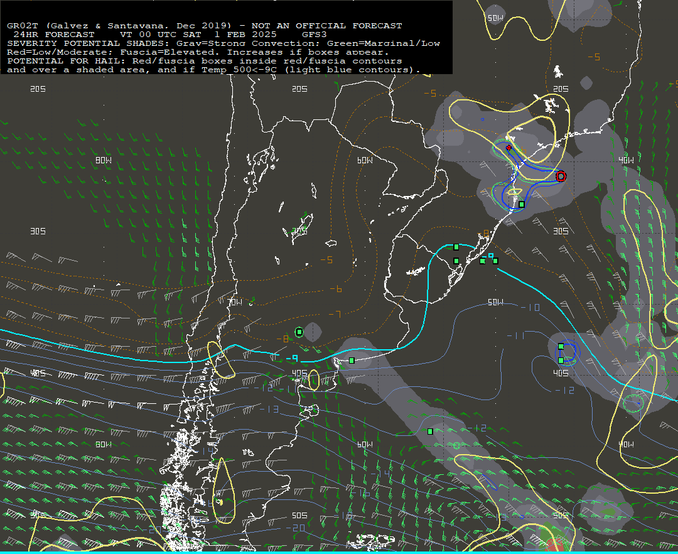Click the green-circled green box marker near the -8 label
The height and width of the screenshot is (554, 678).
tap(299, 332)
